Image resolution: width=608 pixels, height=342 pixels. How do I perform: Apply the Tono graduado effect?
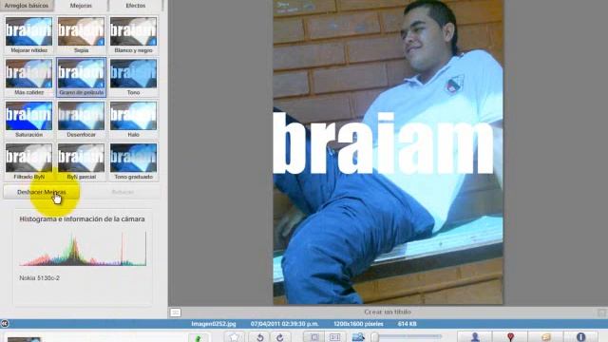pos(133,161)
